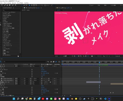This screenshot has height=101, width=123.
Task: Toggle hide shy layers switch
Action: click(51, 62)
